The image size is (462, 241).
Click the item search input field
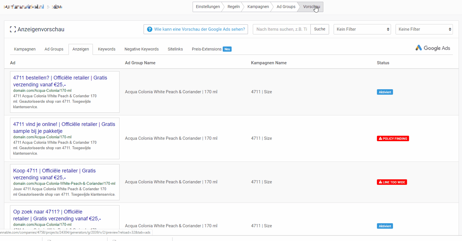tap(282, 29)
